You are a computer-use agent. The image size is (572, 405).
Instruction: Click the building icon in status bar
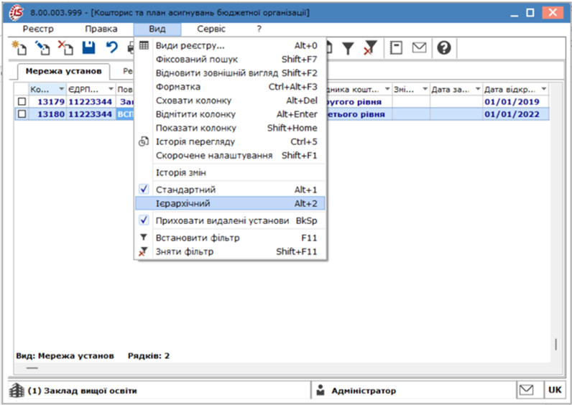click(17, 391)
